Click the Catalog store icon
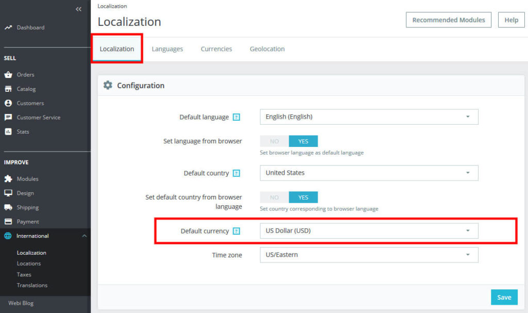The height and width of the screenshot is (313, 528). pyautogui.click(x=8, y=89)
